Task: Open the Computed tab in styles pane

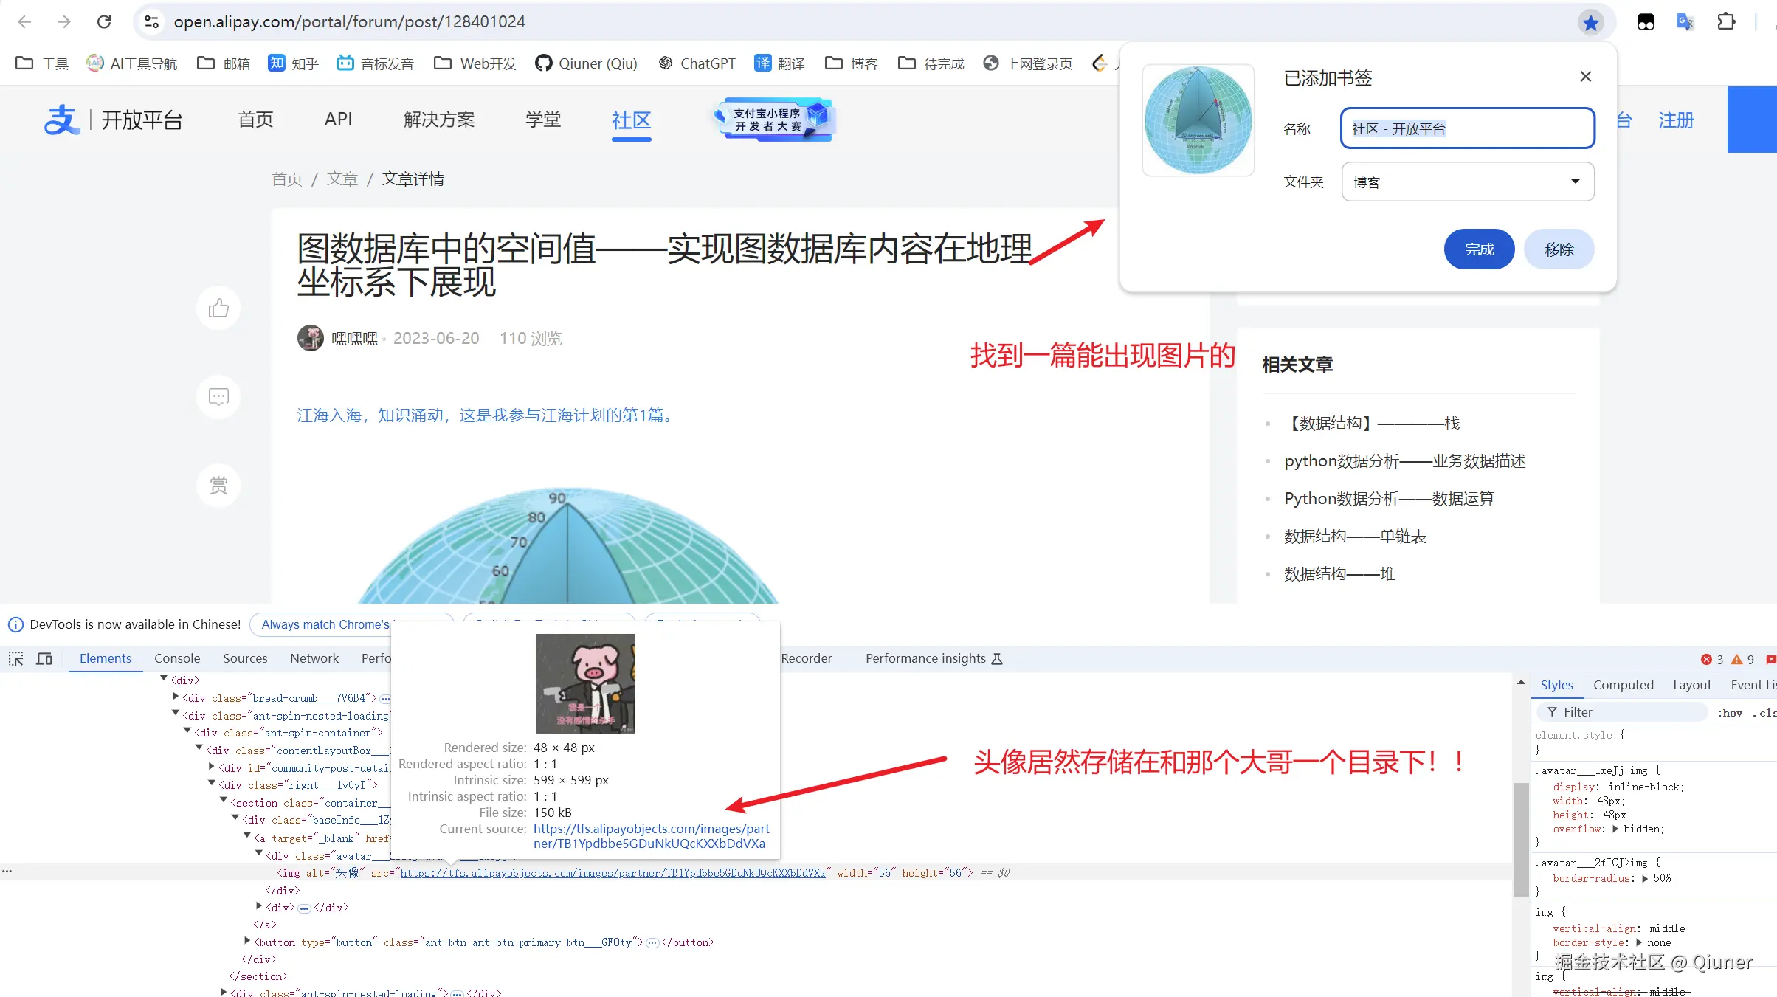Action: (1623, 685)
